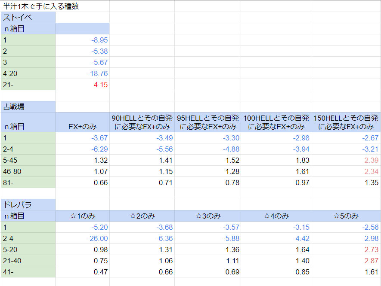Select the 0.47 value cell
The height and width of the screenshot is (286, 381).
tap(82, 271)
